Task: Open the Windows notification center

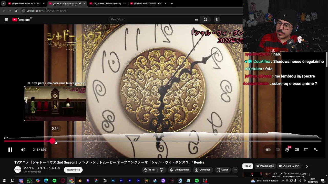Action: pos(323,181)
